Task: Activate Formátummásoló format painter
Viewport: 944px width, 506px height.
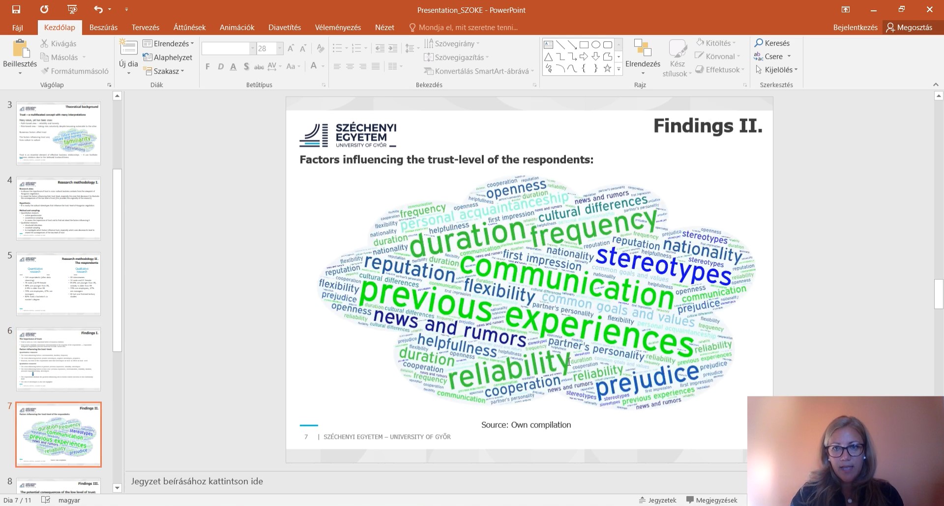Action: pos(75,71)
